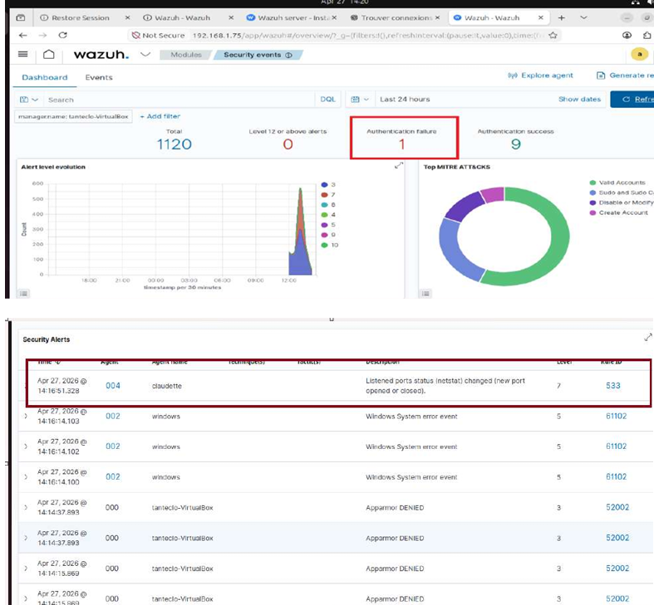
Task: Switch to the Events tab
Action: click(x=99, y=77)
